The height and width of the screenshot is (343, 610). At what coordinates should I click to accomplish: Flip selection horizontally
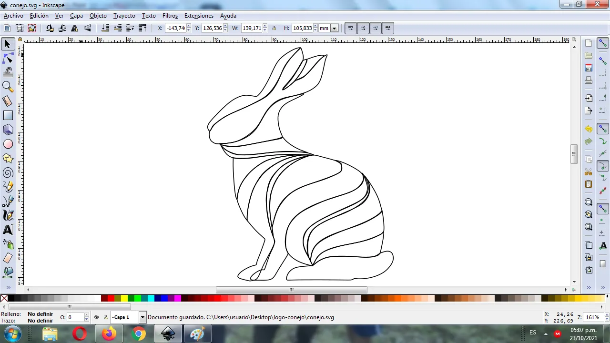(75, 28)
